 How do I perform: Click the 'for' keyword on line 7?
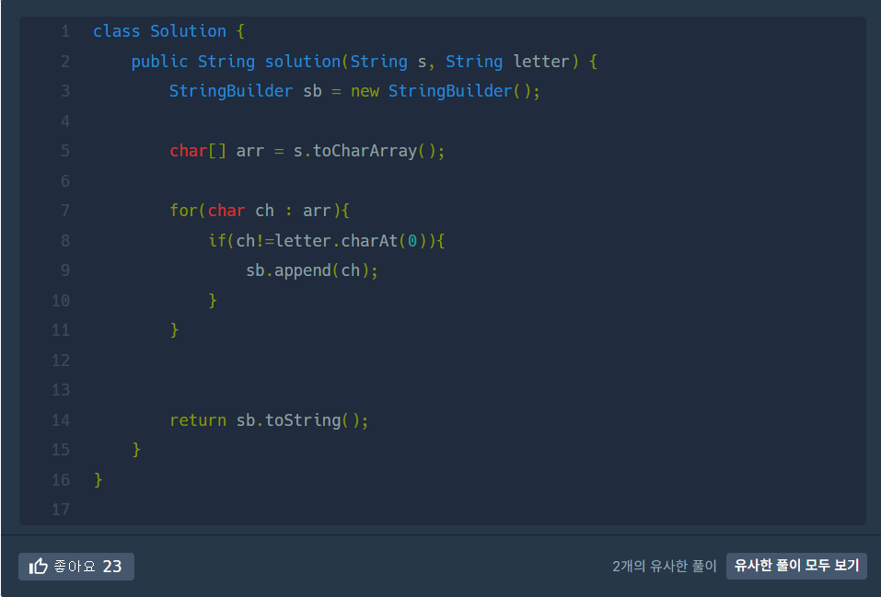tap(184, 211)
